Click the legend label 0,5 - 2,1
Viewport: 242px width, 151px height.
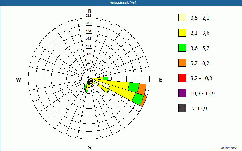click(200, 18)
